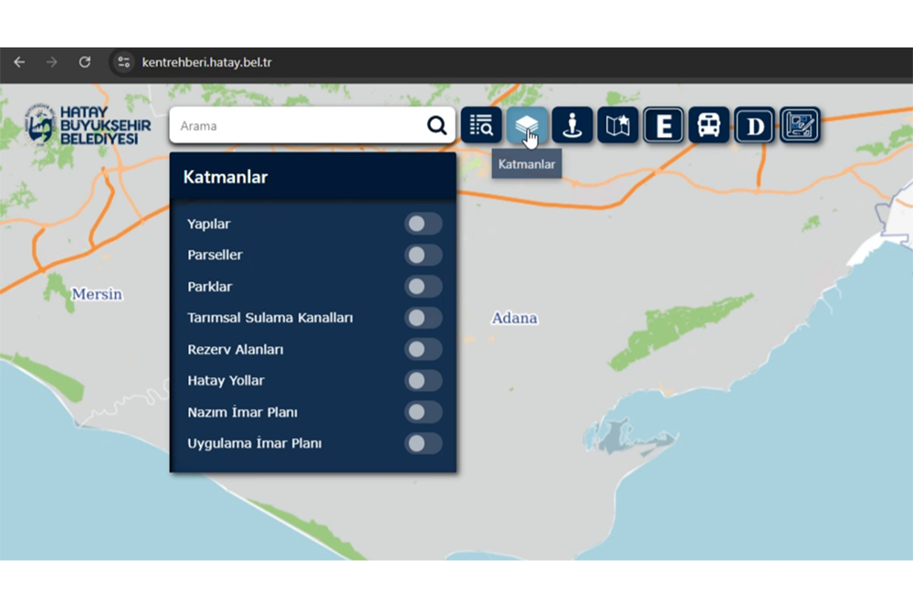Open the blueprint plan drawing icon

800,125
